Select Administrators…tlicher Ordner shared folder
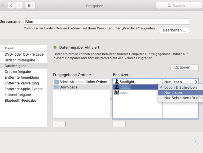Viewport: 203px width, 153px height. click(81, 82)
